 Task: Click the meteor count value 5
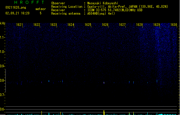[x=41, y=13]
